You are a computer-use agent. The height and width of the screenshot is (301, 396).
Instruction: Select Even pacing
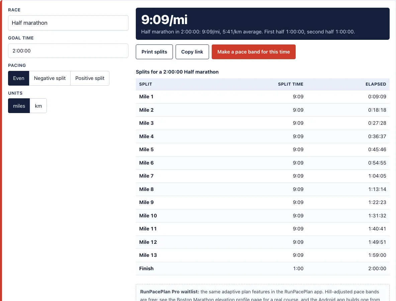pyautogui.click(x=19, y=78)
